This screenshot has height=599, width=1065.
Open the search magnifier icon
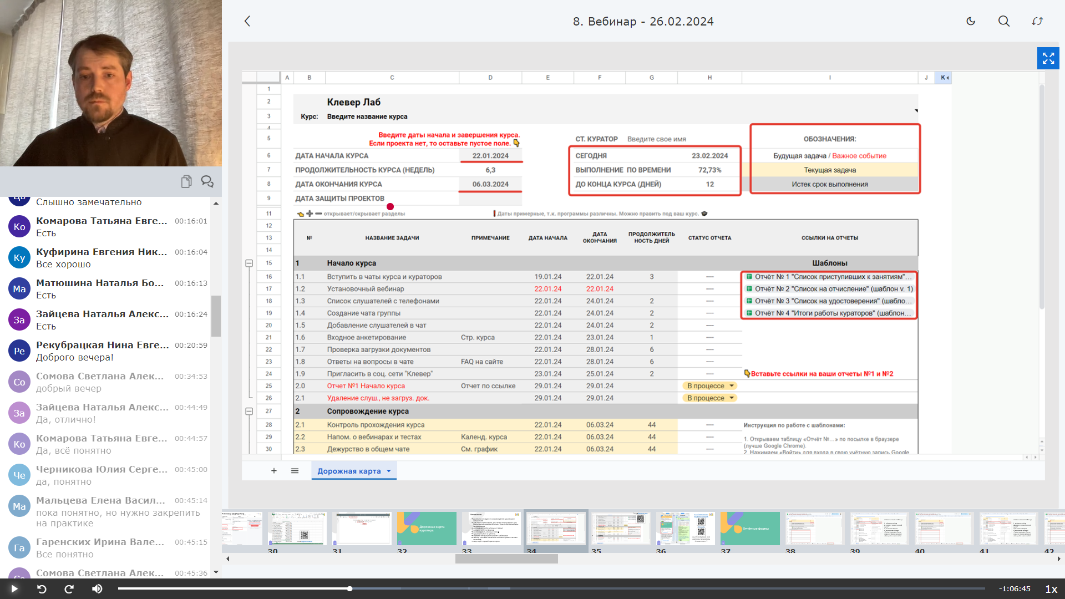point(1004,21)
